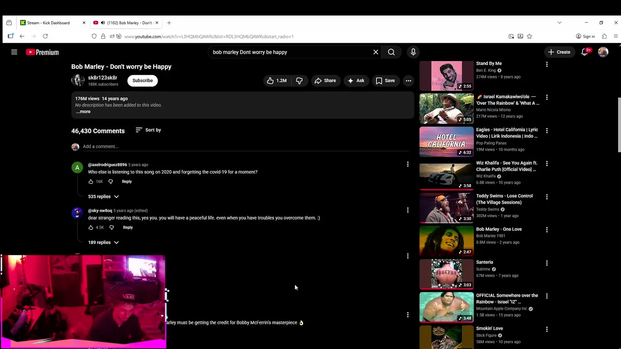
Task: Go to YouTube Premium home logo
Action: pyautogui.click(x=42, y=52)
